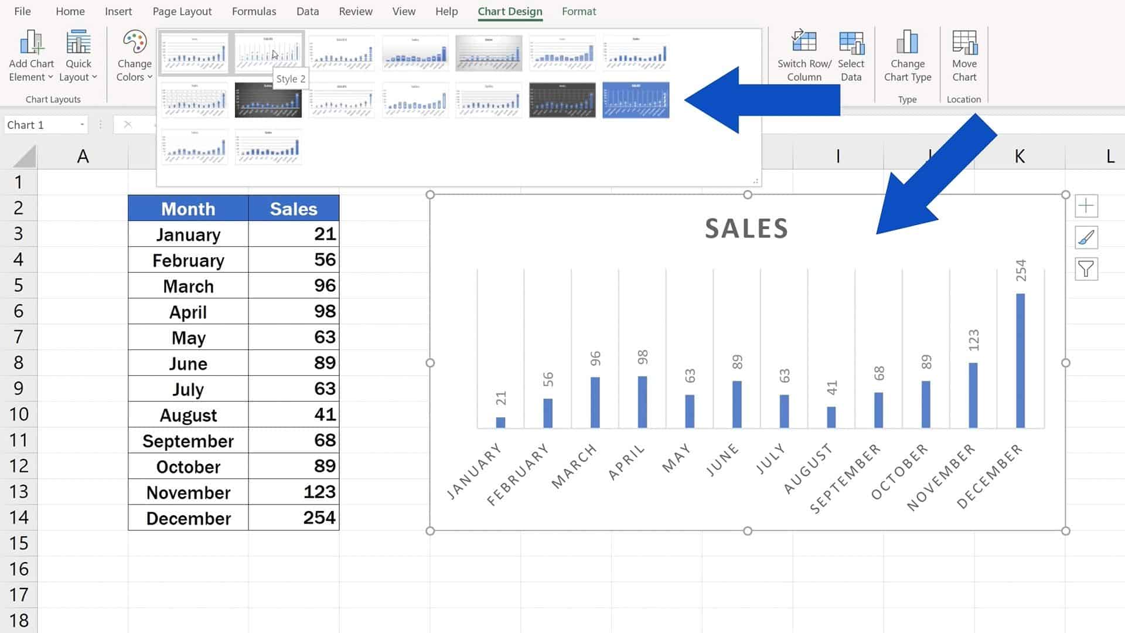This screenshot has height=633, width=1125.
Task: Select column A header
Action: pyautogui.click(x=83, y=156)
